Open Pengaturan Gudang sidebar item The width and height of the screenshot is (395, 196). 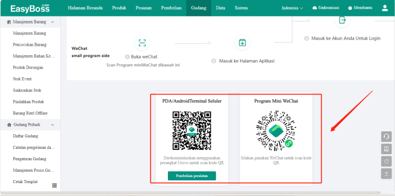point(29,159)
